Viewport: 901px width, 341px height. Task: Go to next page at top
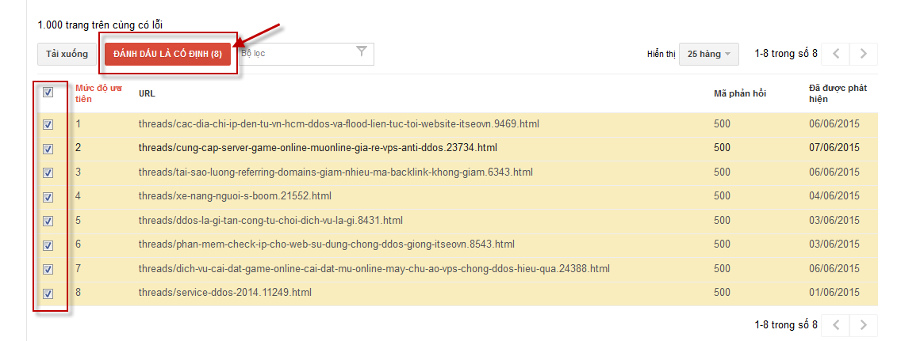[x=864, y=54]
